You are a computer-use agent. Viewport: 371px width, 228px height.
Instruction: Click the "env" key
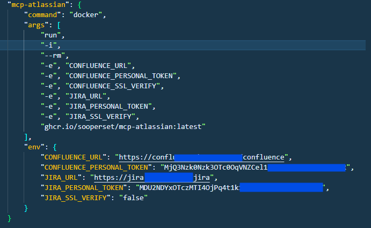(34, 147)
